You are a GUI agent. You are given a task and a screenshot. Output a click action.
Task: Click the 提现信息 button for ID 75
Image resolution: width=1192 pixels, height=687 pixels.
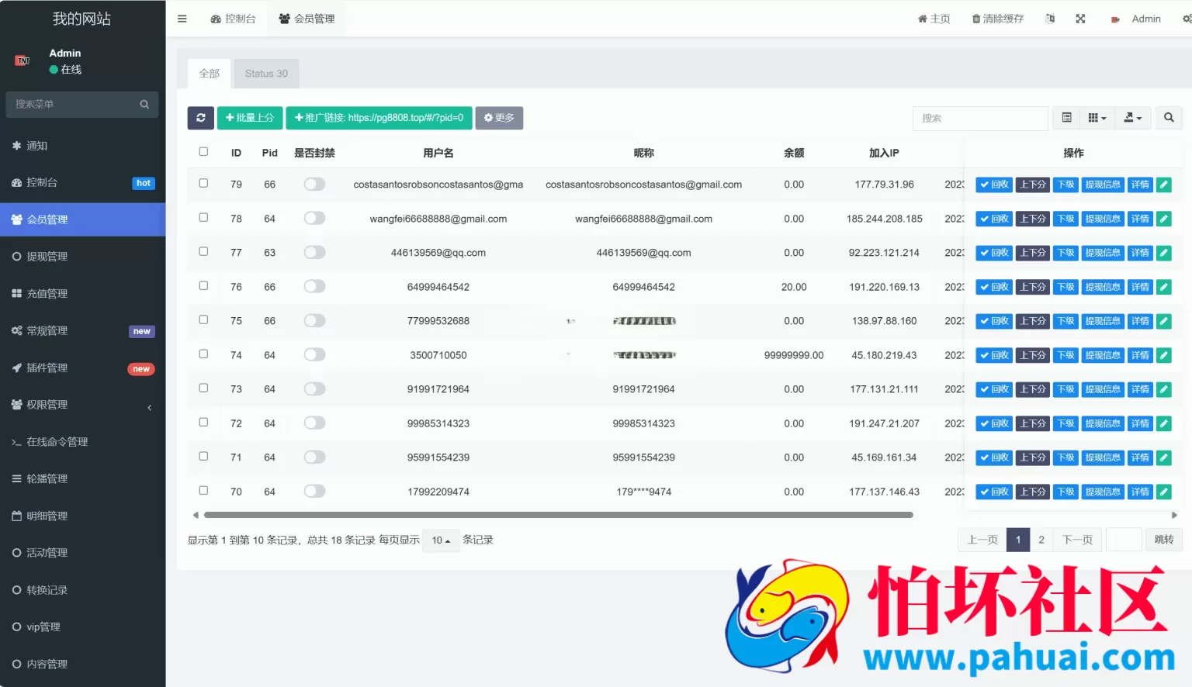click(x=1103, y=321)
